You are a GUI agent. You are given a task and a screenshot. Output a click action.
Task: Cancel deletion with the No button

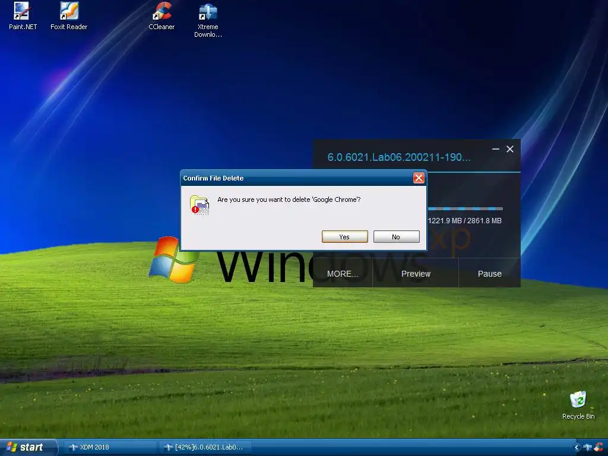tap(396, 236)
